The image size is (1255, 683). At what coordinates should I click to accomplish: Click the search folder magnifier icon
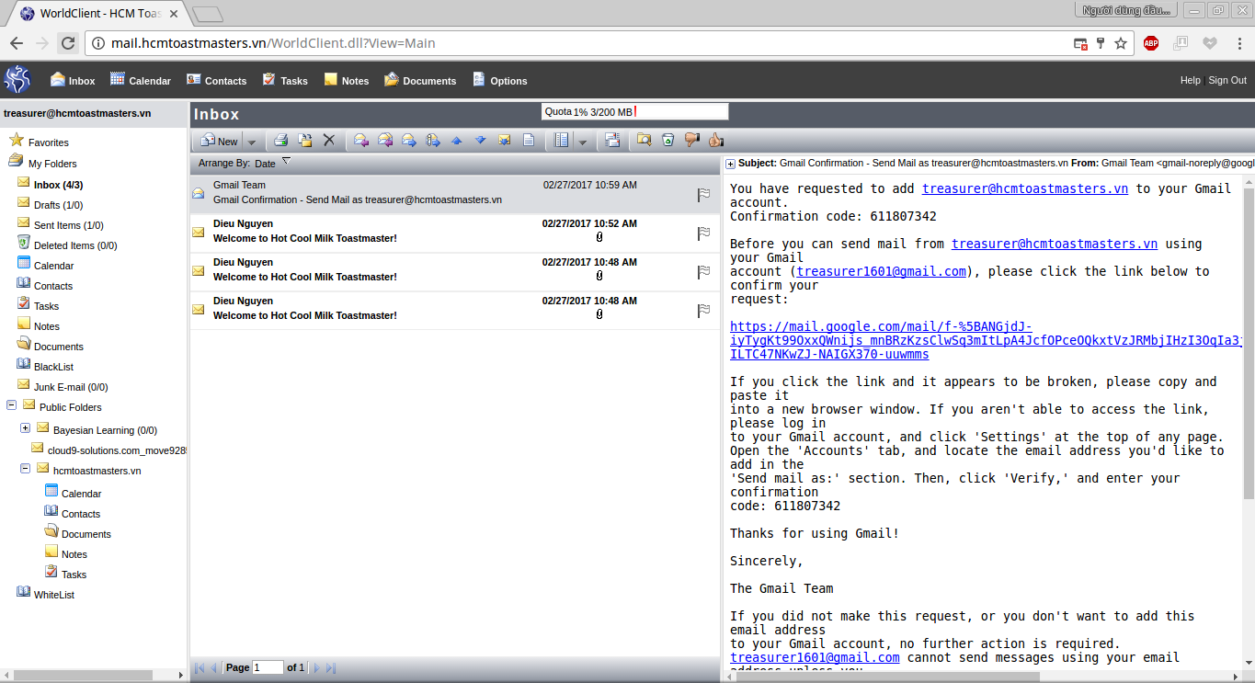645,141
